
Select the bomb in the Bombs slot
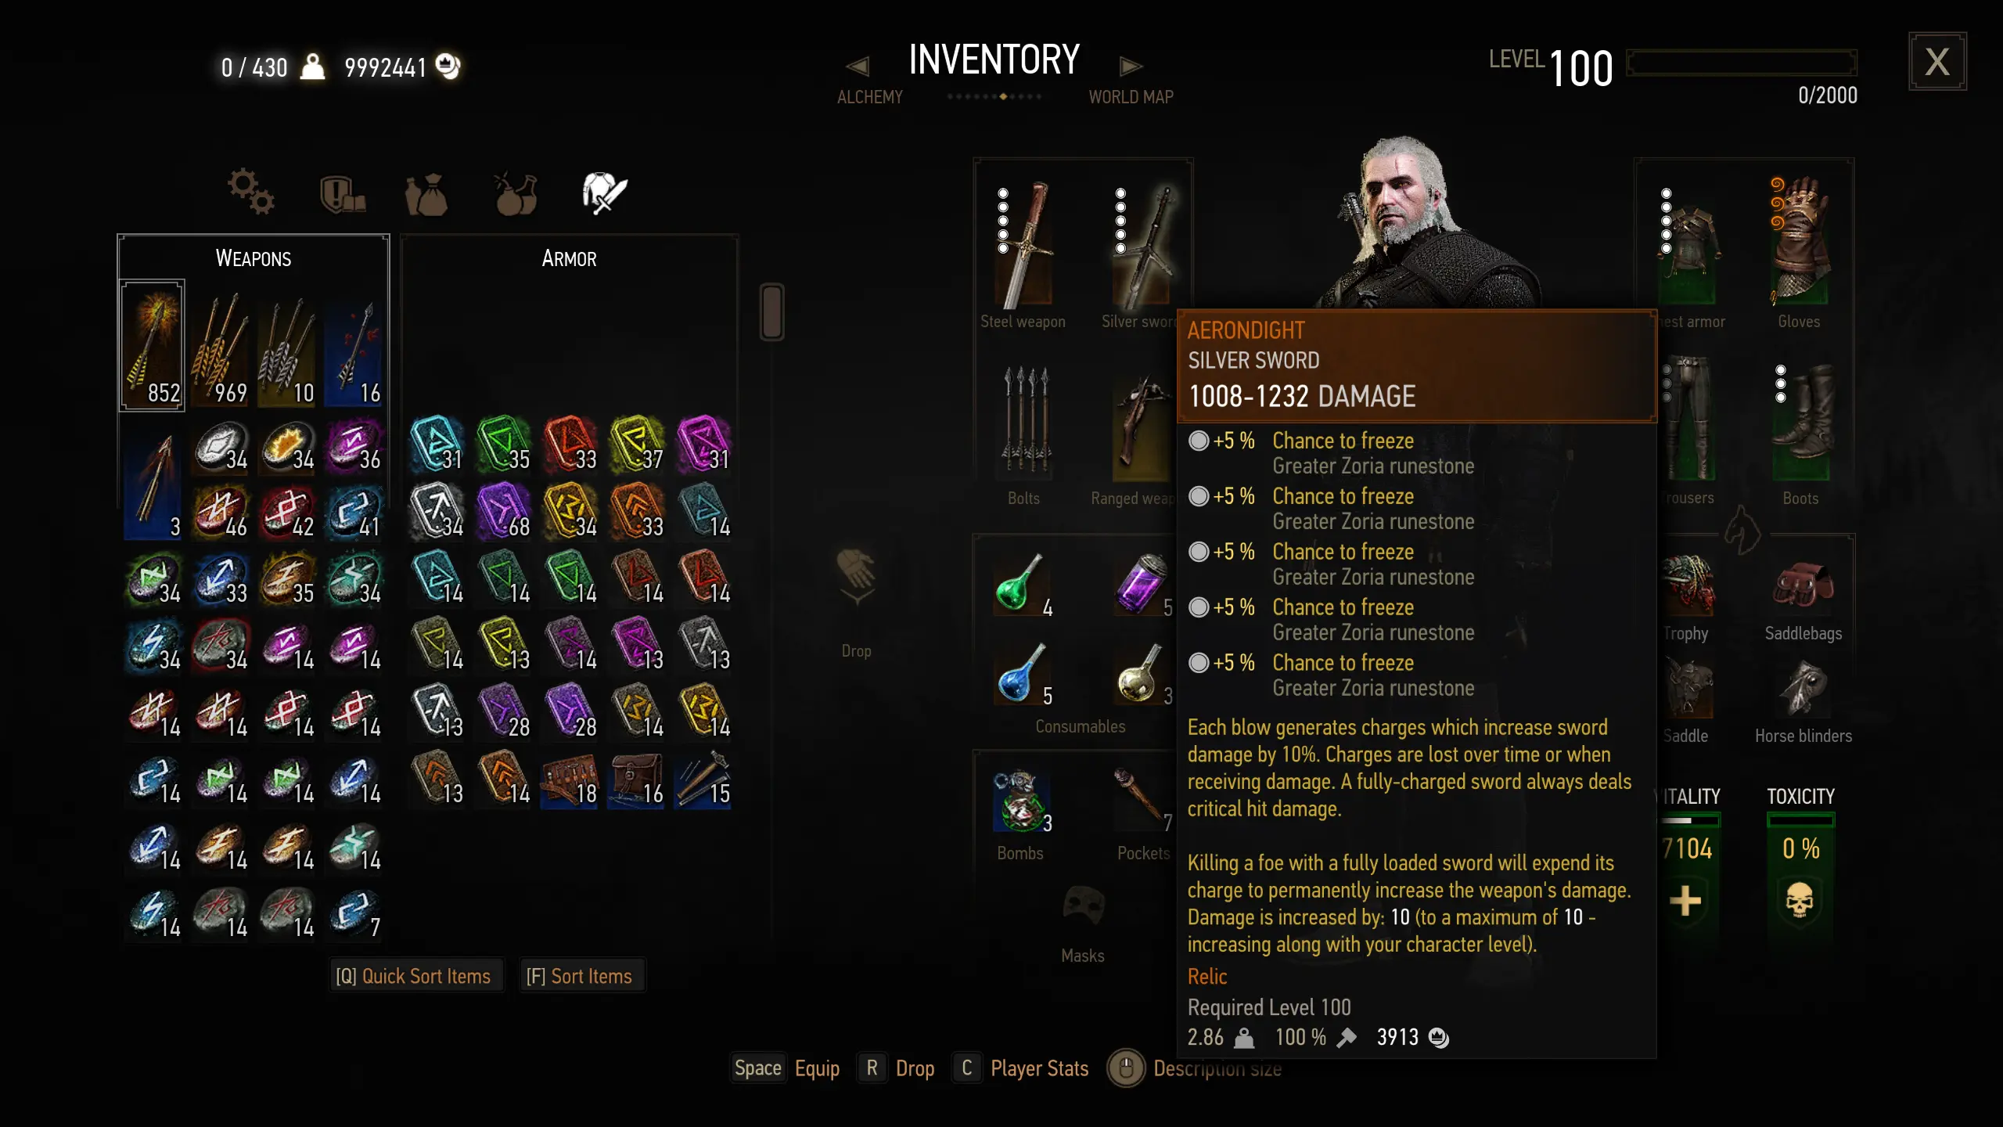(1020, 801)
